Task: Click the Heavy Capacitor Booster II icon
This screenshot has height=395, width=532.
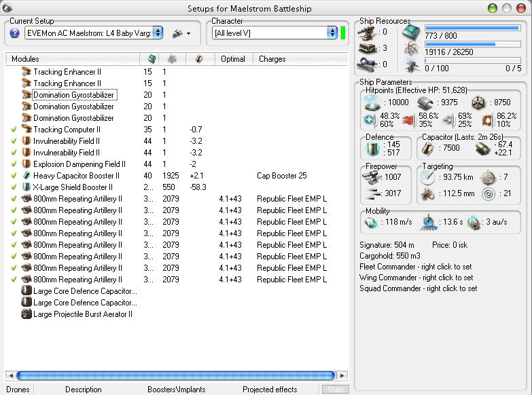Action: [x=26, y=176]
